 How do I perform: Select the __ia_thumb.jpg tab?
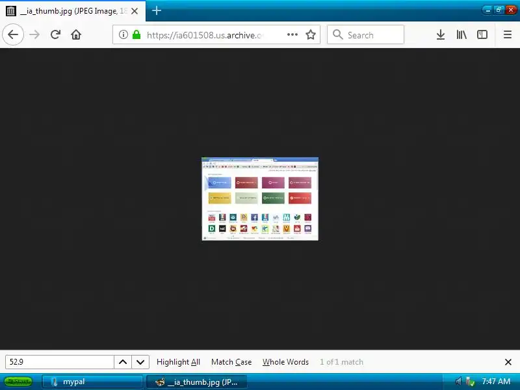(73, 11)
